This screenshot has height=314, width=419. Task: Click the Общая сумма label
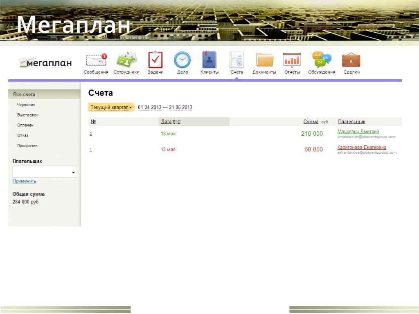tap(29, 194)
